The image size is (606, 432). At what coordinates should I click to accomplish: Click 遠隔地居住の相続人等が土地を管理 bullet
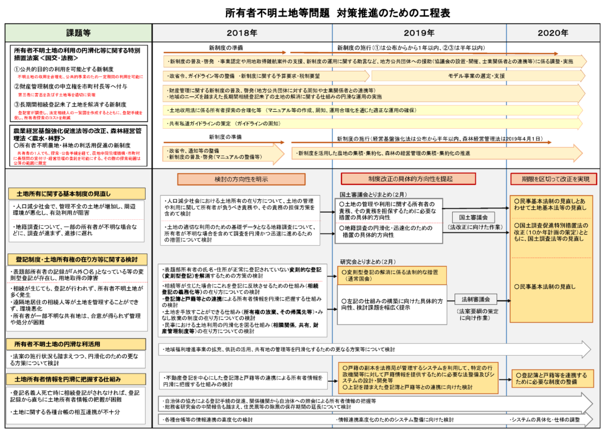tap(74, 305)
